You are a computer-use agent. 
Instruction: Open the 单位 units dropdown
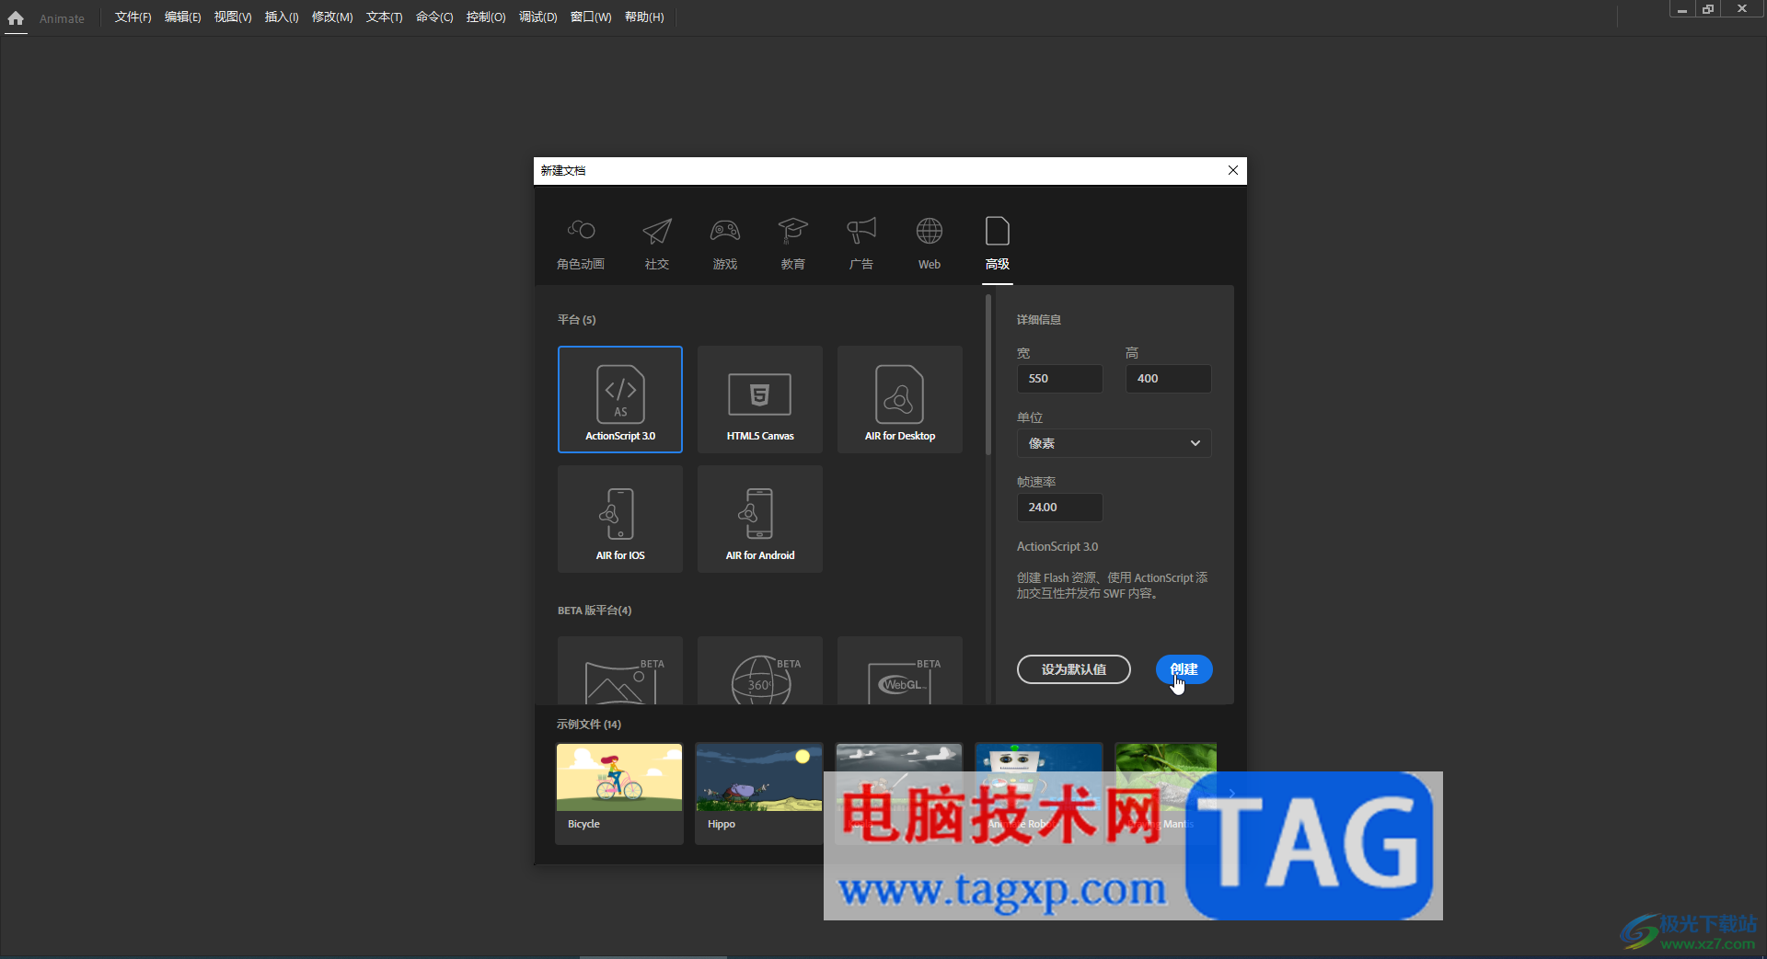(x=1114, y=443)
